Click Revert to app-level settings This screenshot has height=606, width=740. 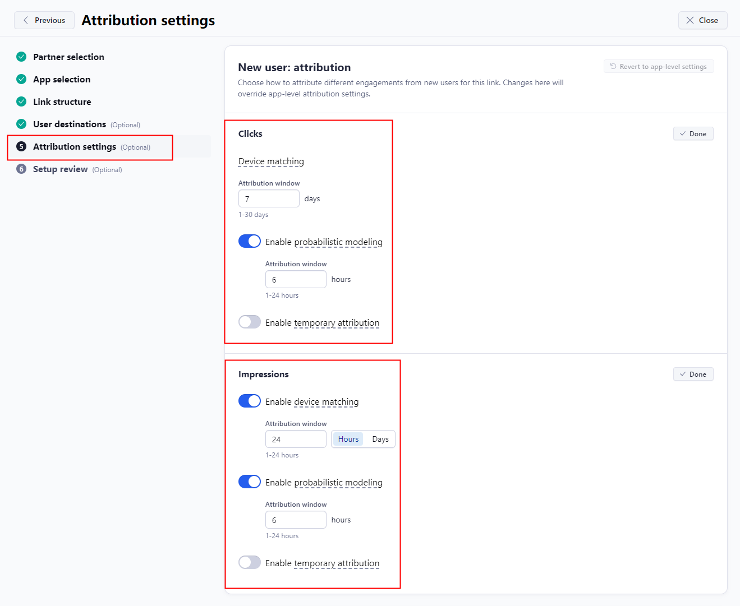(659, 66)
